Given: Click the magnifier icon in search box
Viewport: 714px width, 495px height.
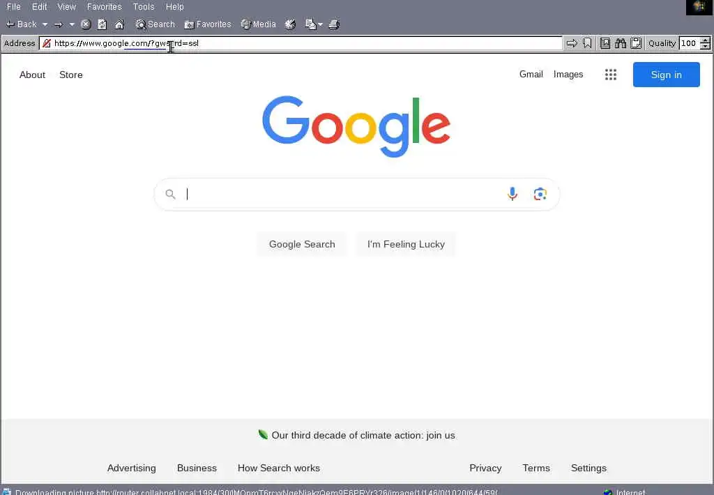Looking at the screenshot, I should click(x=170, y=195).
